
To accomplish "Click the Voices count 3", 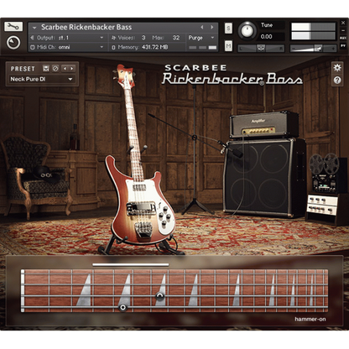I will pos(143,38).
